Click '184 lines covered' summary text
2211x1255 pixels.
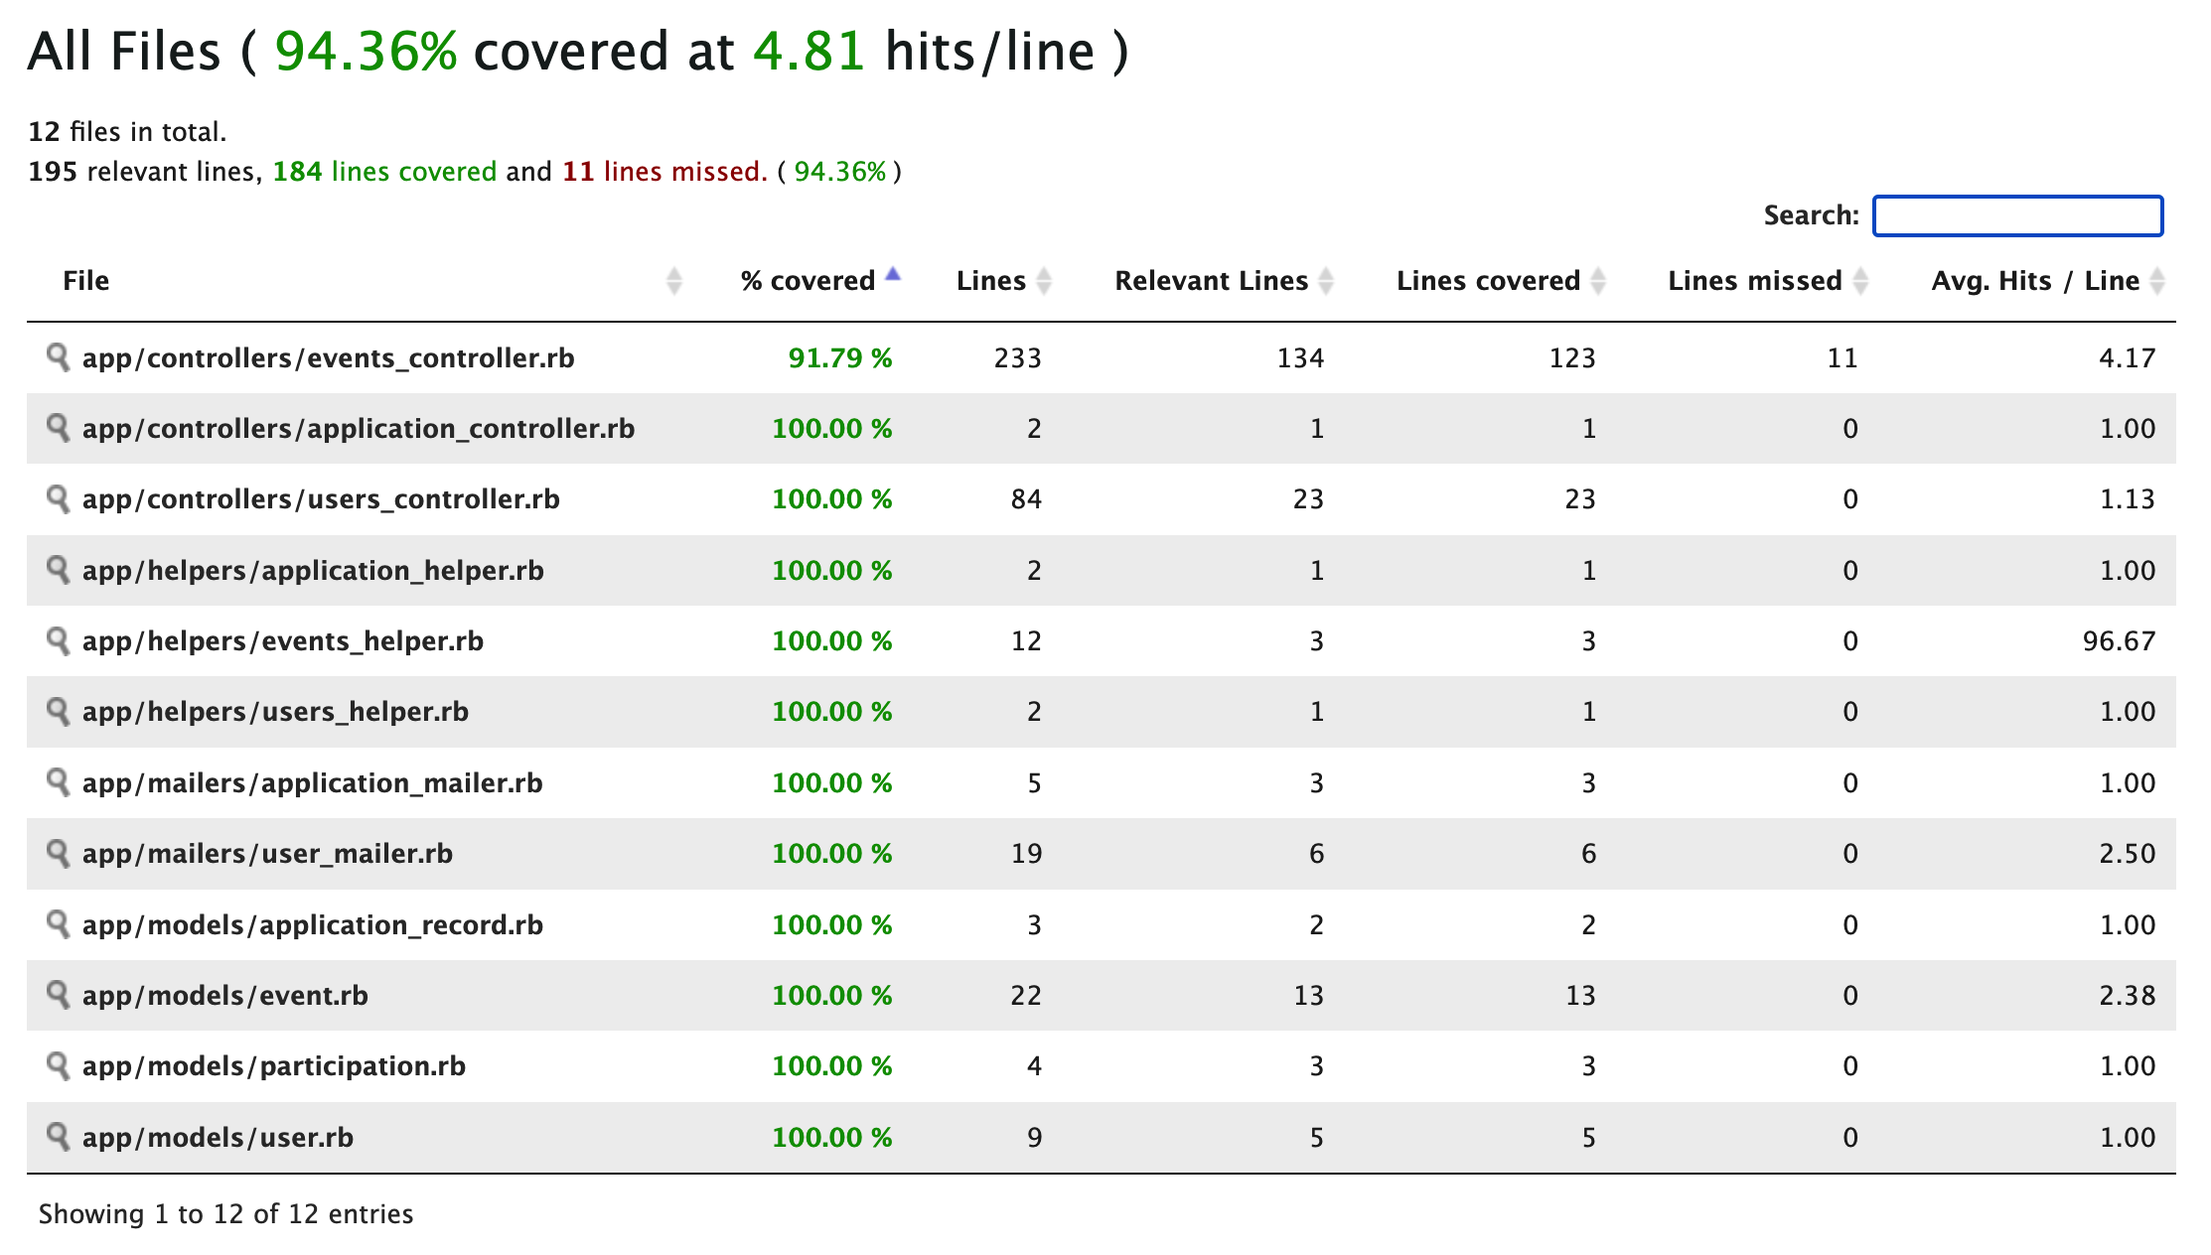(384, 172)
